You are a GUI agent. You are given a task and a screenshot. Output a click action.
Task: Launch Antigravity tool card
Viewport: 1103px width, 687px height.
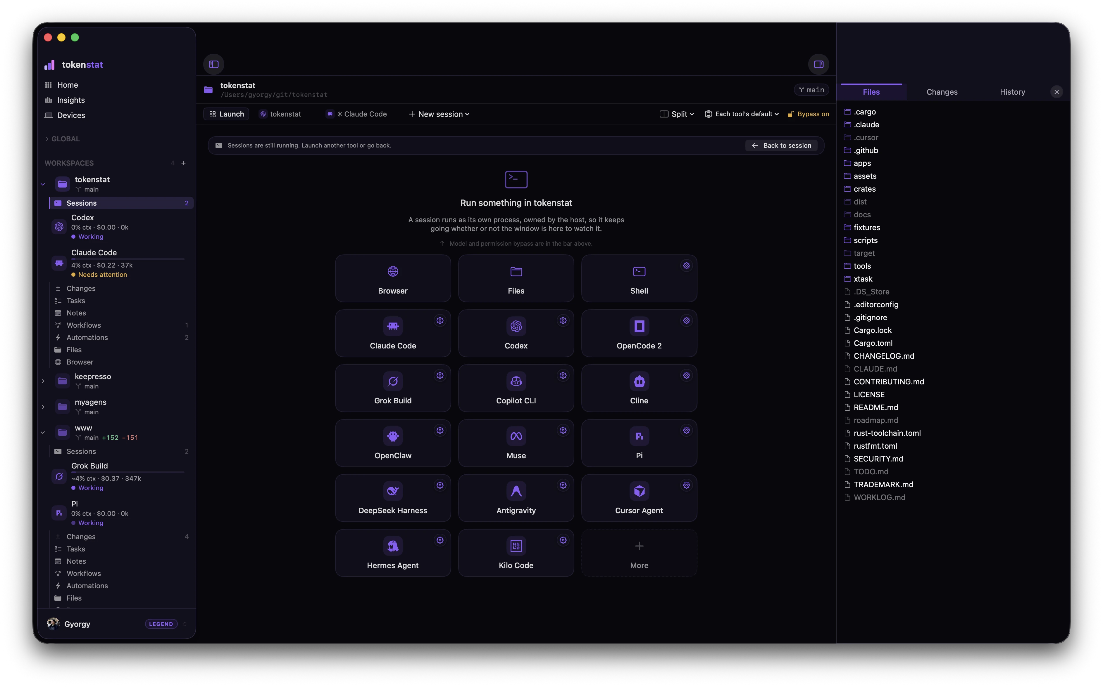tap(516, 498)
